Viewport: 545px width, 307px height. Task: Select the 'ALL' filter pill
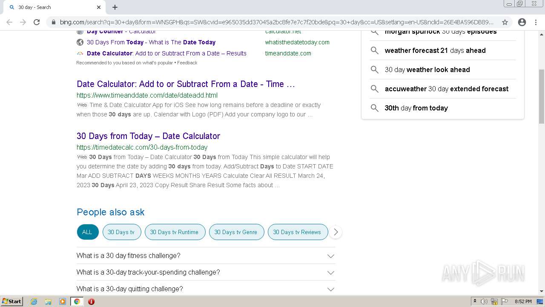(87, 232)
